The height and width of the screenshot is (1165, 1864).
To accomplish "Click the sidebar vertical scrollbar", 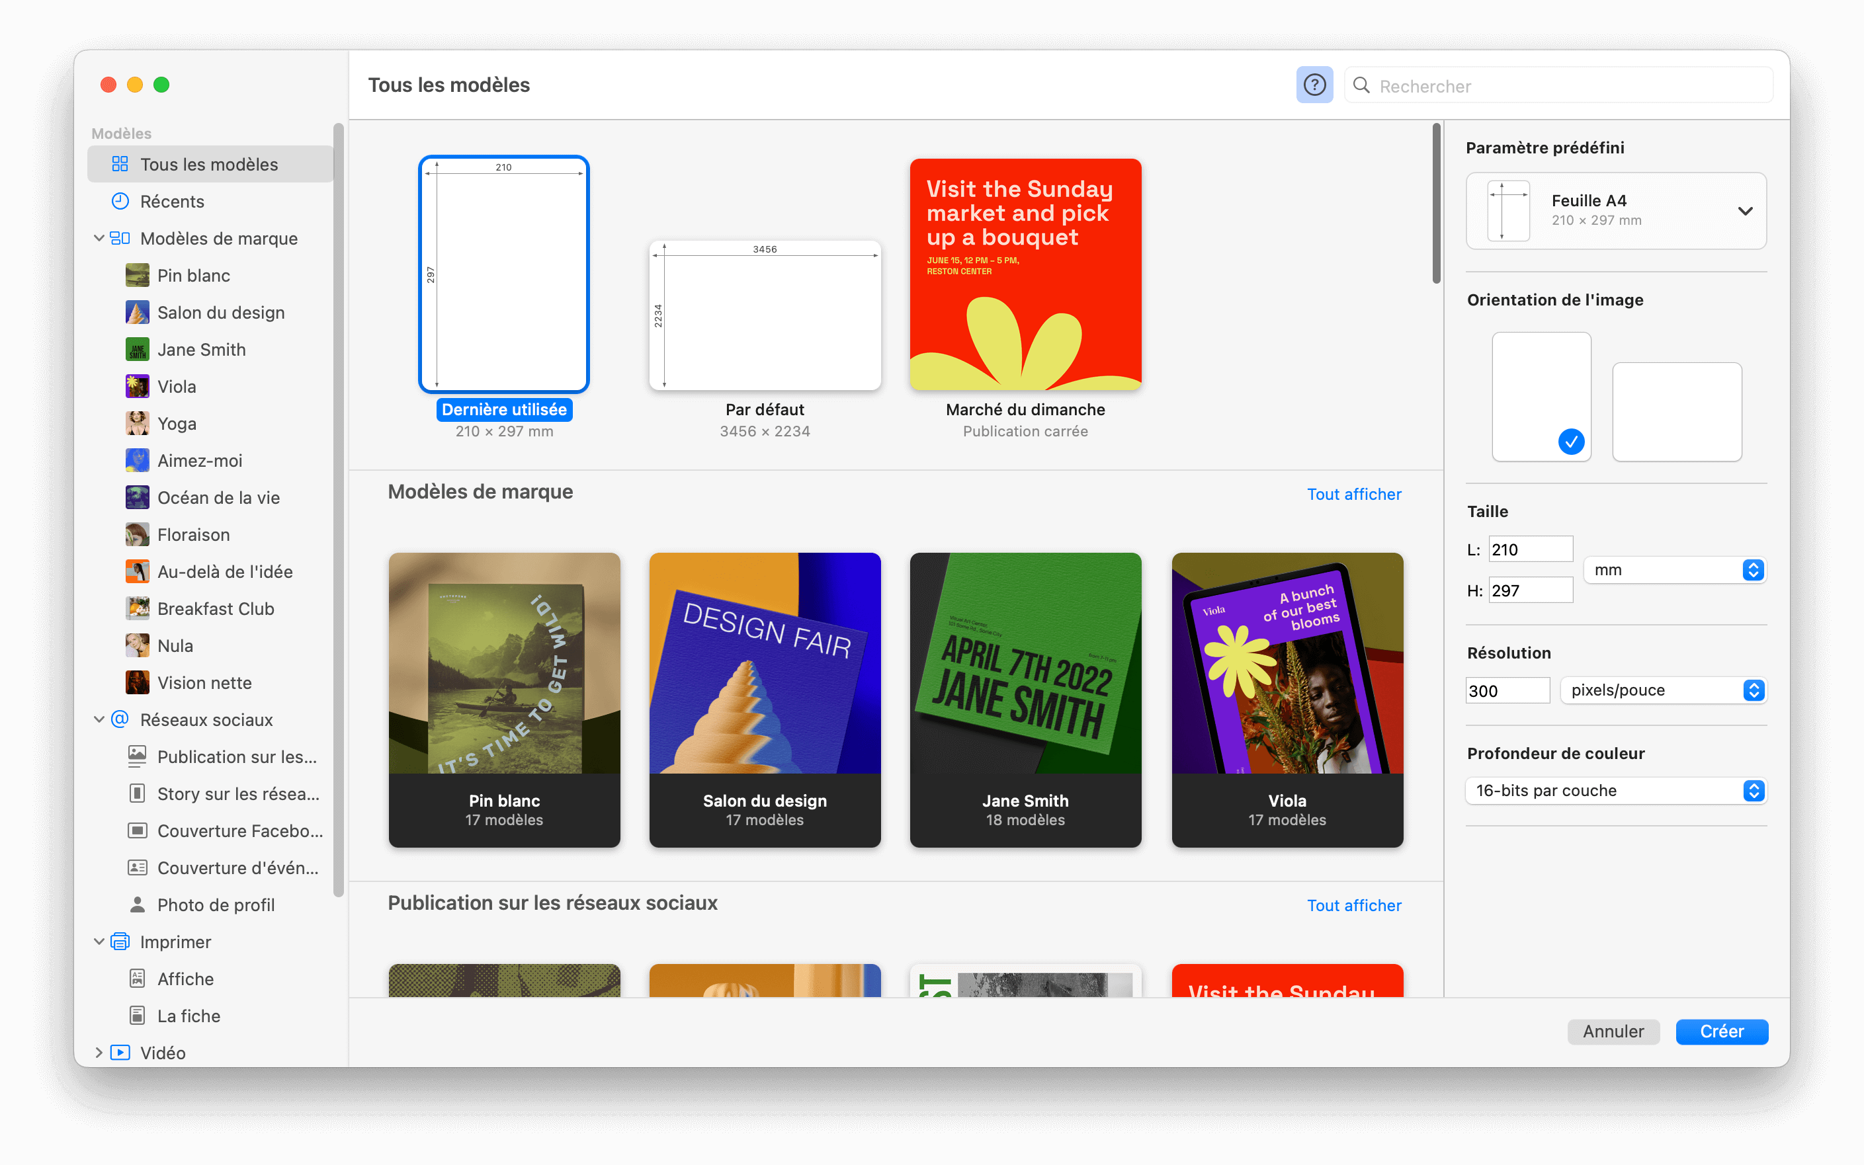I will [337, 510].
